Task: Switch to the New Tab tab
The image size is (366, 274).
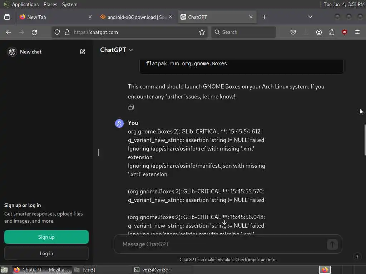Action: coord(55,17)
